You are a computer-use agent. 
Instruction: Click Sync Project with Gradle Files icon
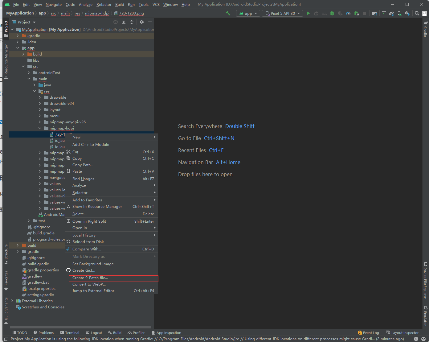pyautogui.click(x=391, y=13)
